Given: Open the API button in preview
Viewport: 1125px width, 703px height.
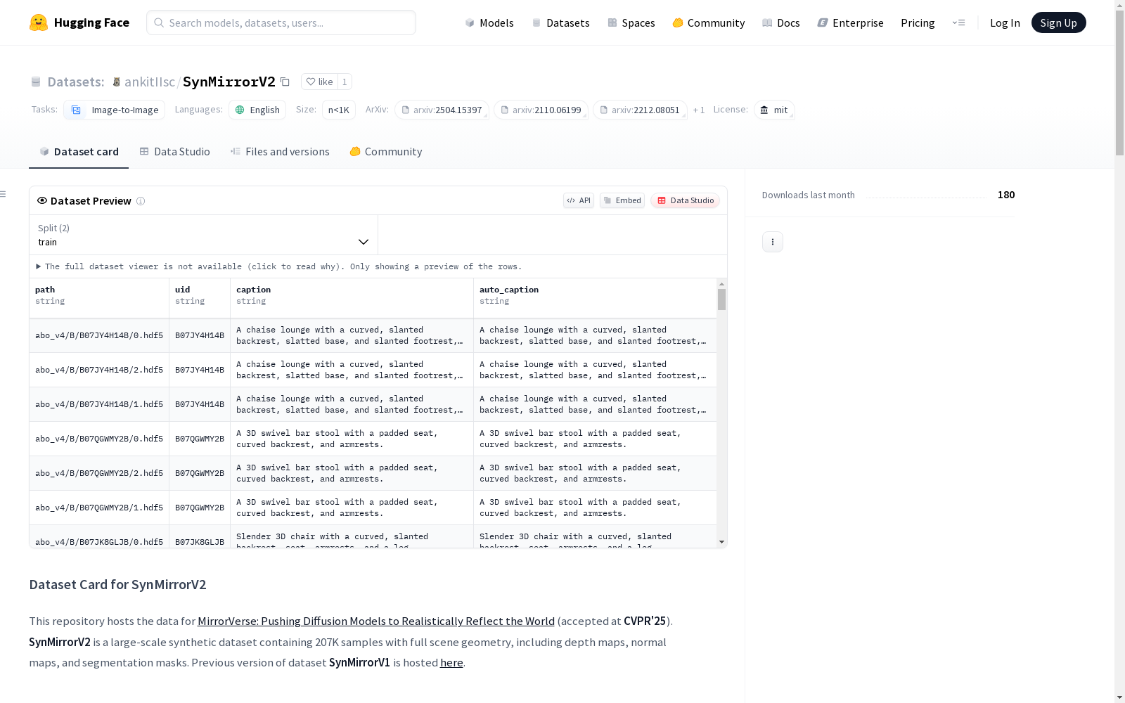Looking at the screenshot, I should point(579,200).
